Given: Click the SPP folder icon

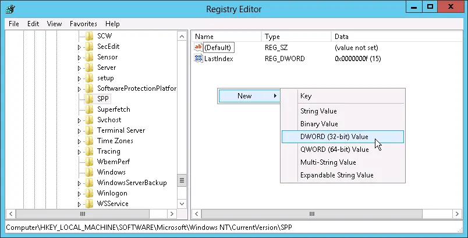Looking at the screenshot, I should pos(89,99).
